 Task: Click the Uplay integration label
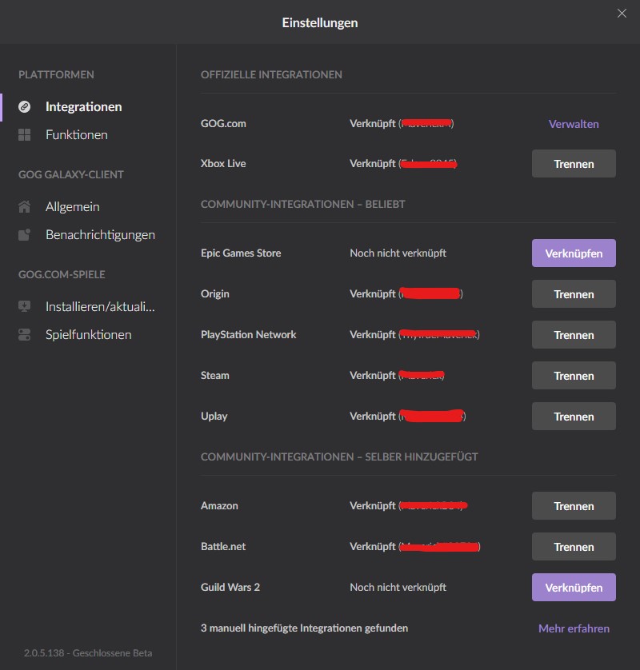click(214, 417)
